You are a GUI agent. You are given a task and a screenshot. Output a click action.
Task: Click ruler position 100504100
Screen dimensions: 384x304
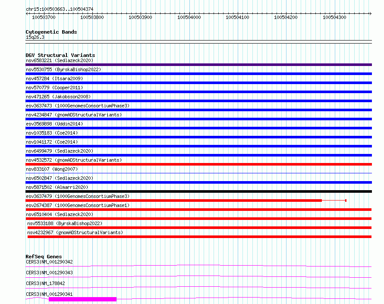tap(237, 17)
